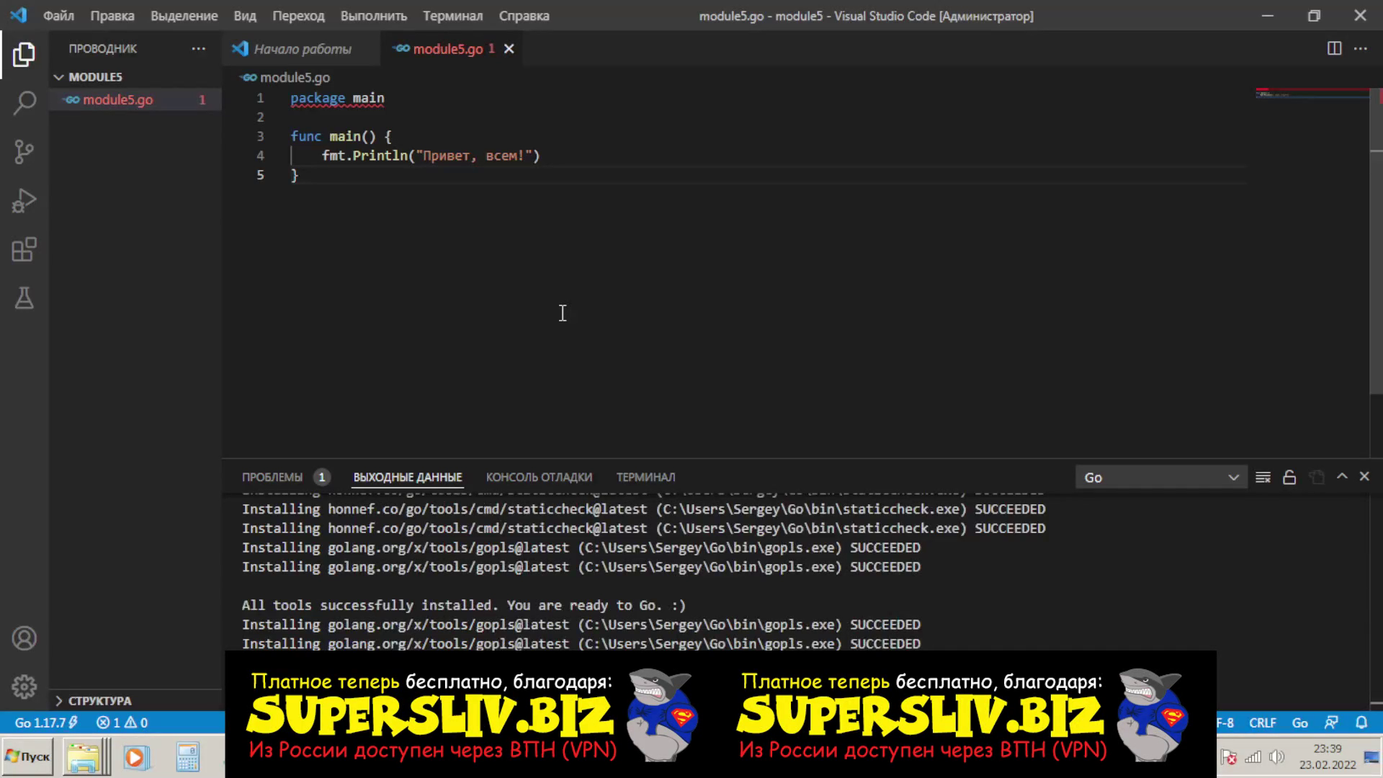The width and height of the screenshot is (1383, 778).
Task: Click the Go 1.17.7 version status item
Action: (x=46, y=723)
